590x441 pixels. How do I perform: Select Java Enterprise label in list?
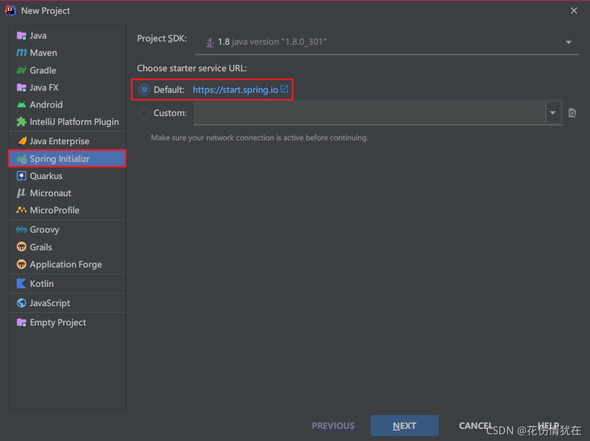click(x=60, y=141)
